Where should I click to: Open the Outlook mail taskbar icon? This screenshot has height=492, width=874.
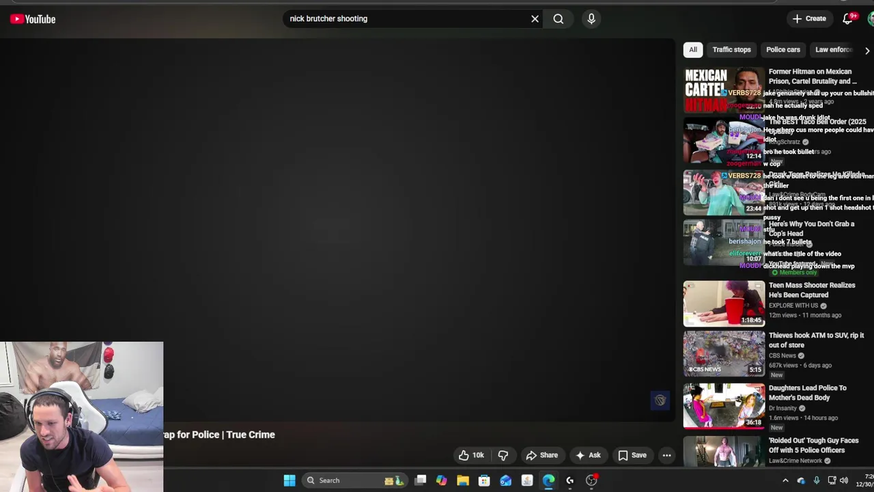pos(505,480)
